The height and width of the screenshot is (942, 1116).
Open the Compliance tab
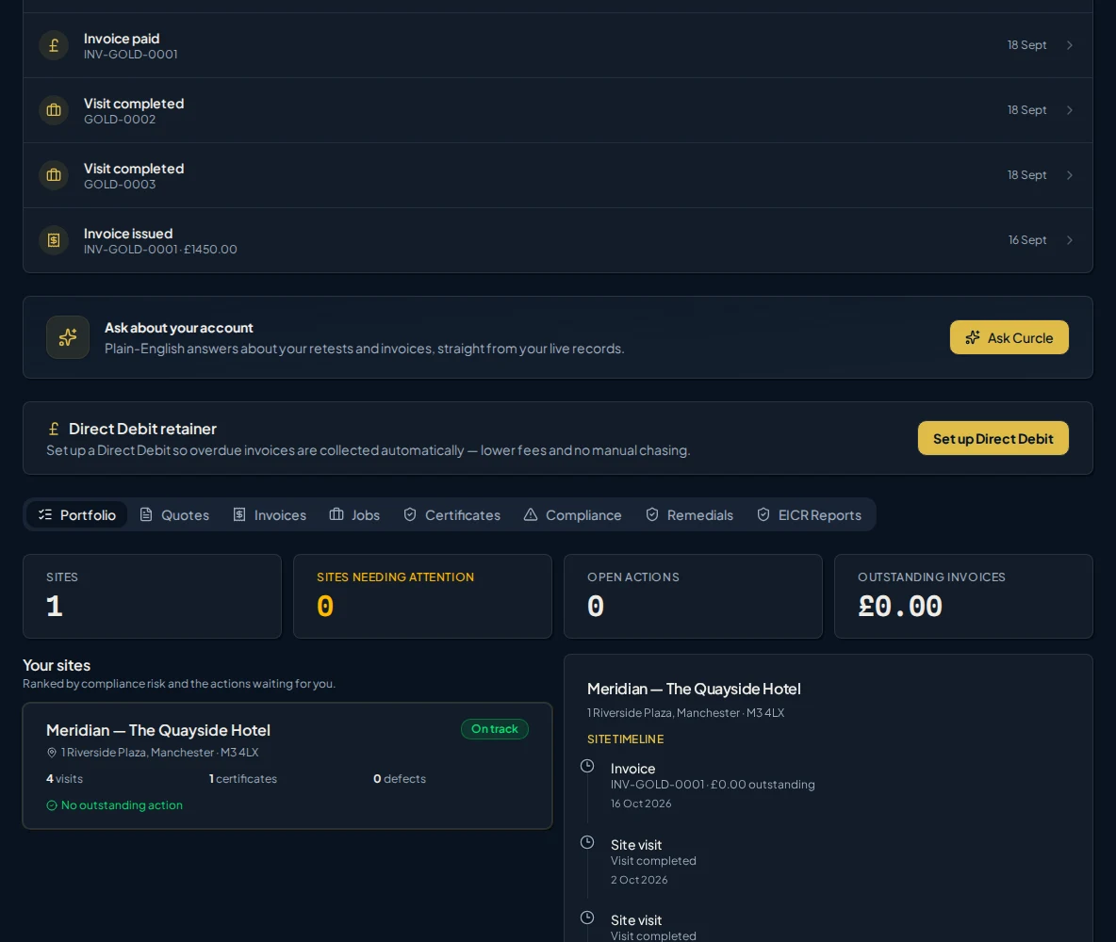(x=572, y=514)
